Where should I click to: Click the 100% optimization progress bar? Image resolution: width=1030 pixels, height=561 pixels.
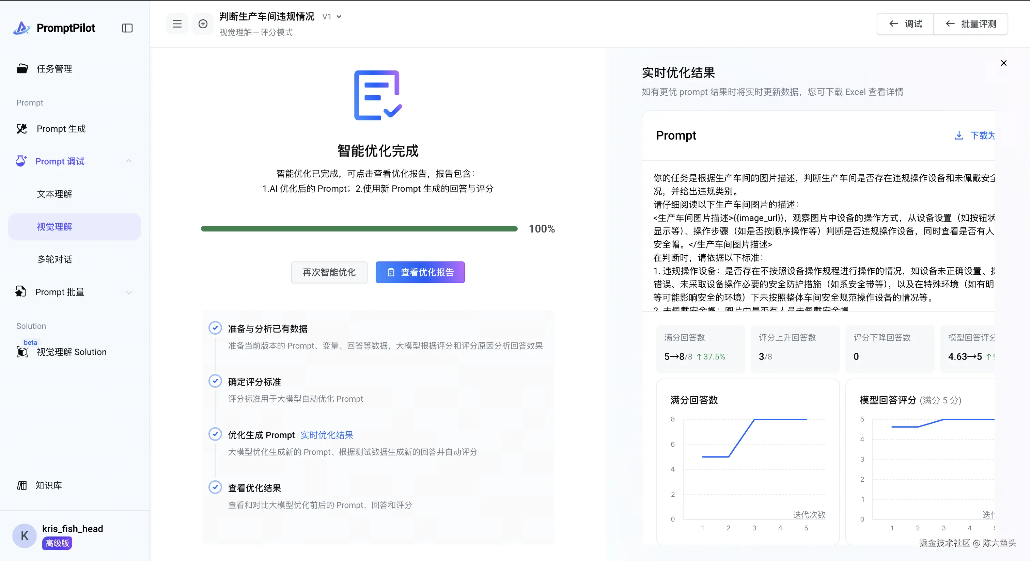(359, 228)
